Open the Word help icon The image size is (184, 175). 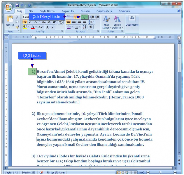(x=179, y=11)
